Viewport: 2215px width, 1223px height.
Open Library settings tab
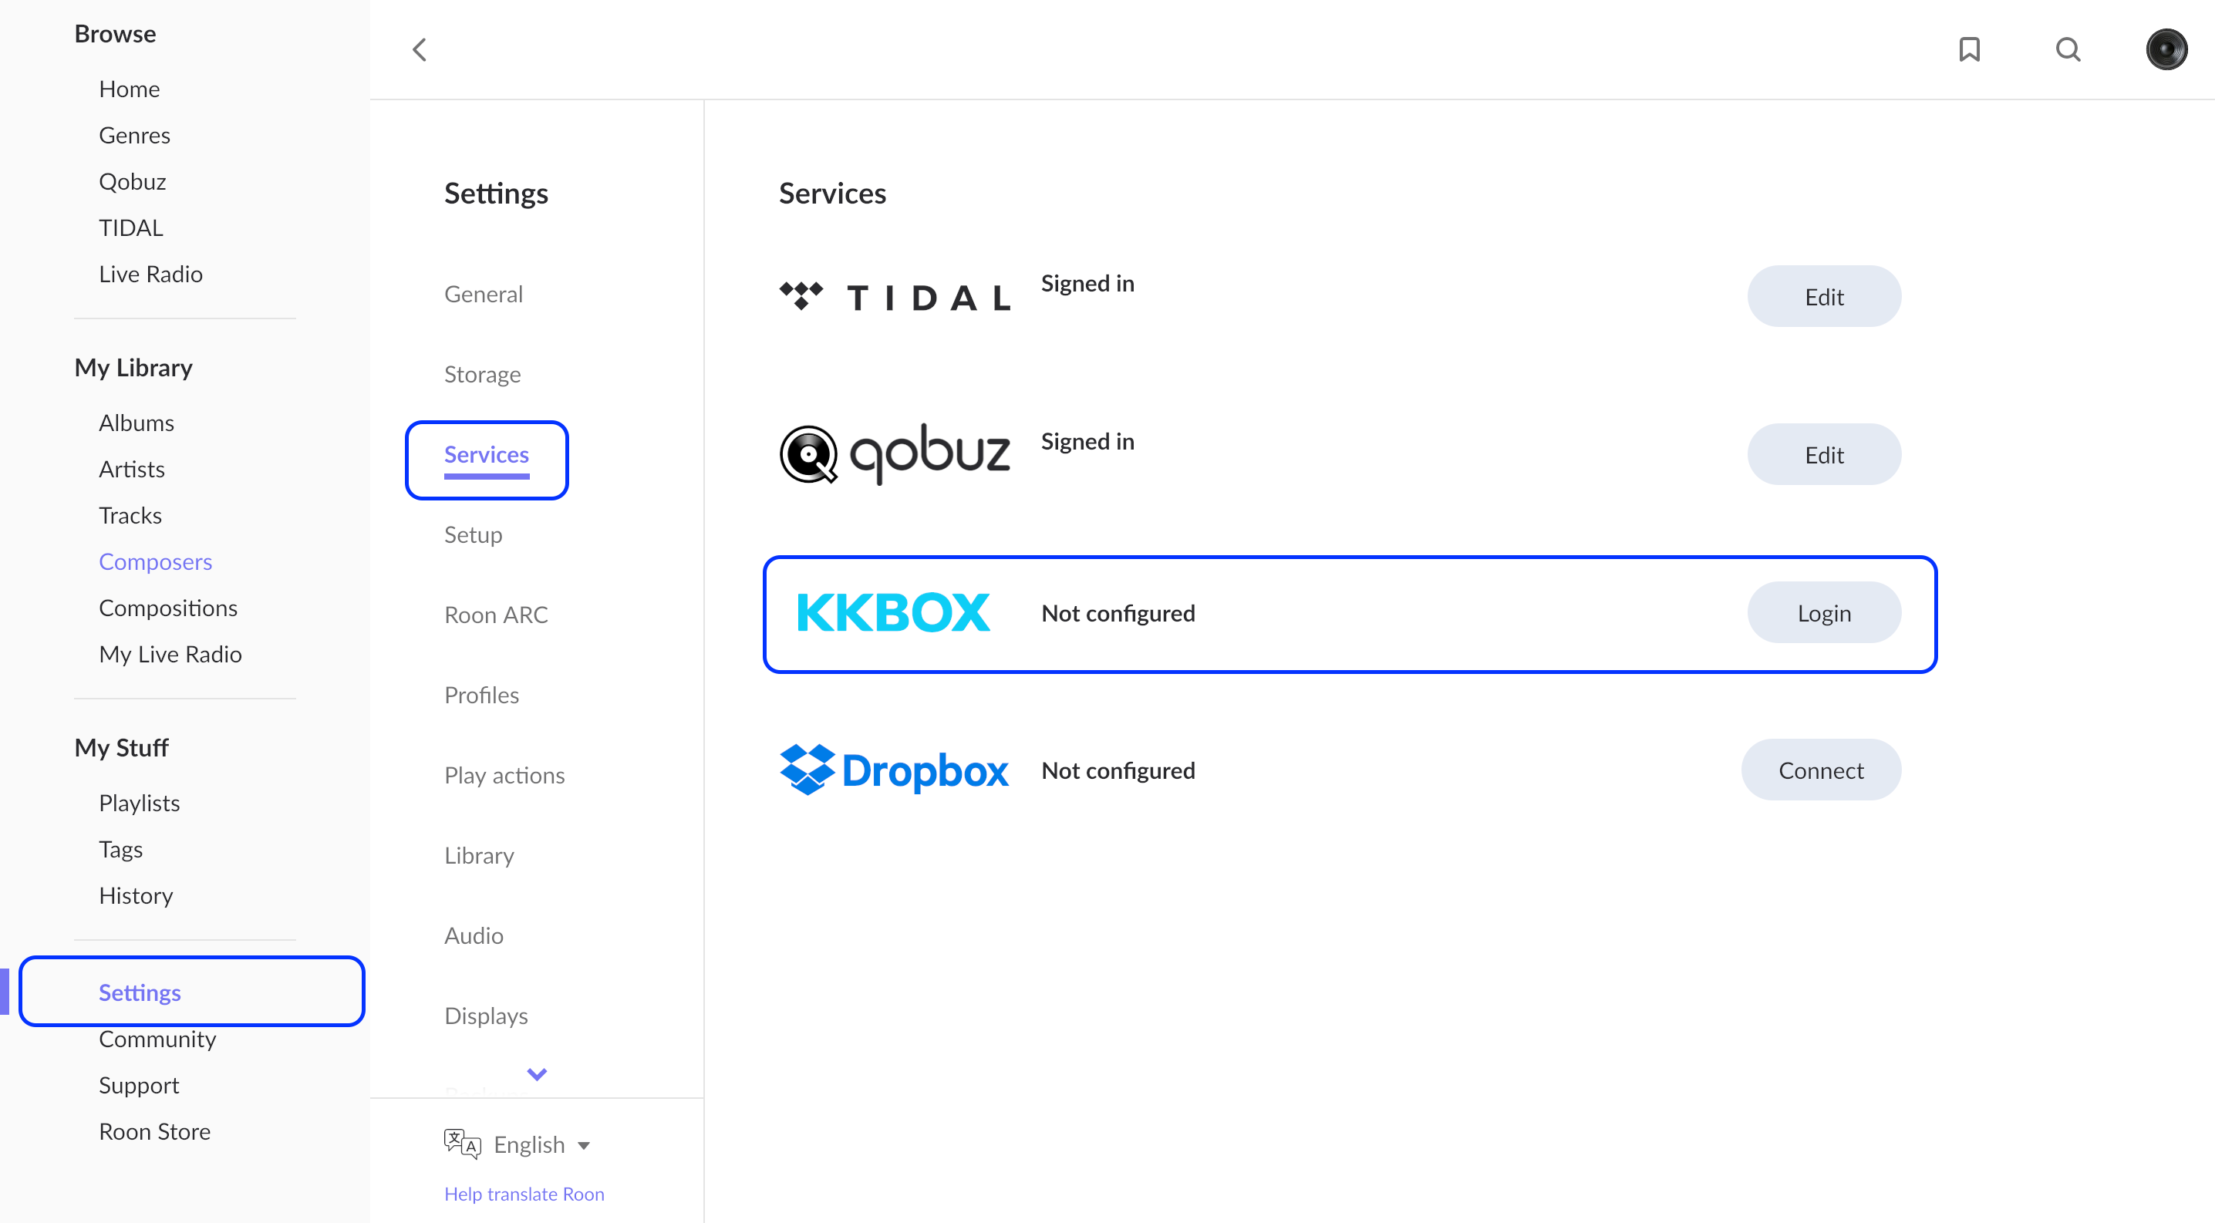479,855
